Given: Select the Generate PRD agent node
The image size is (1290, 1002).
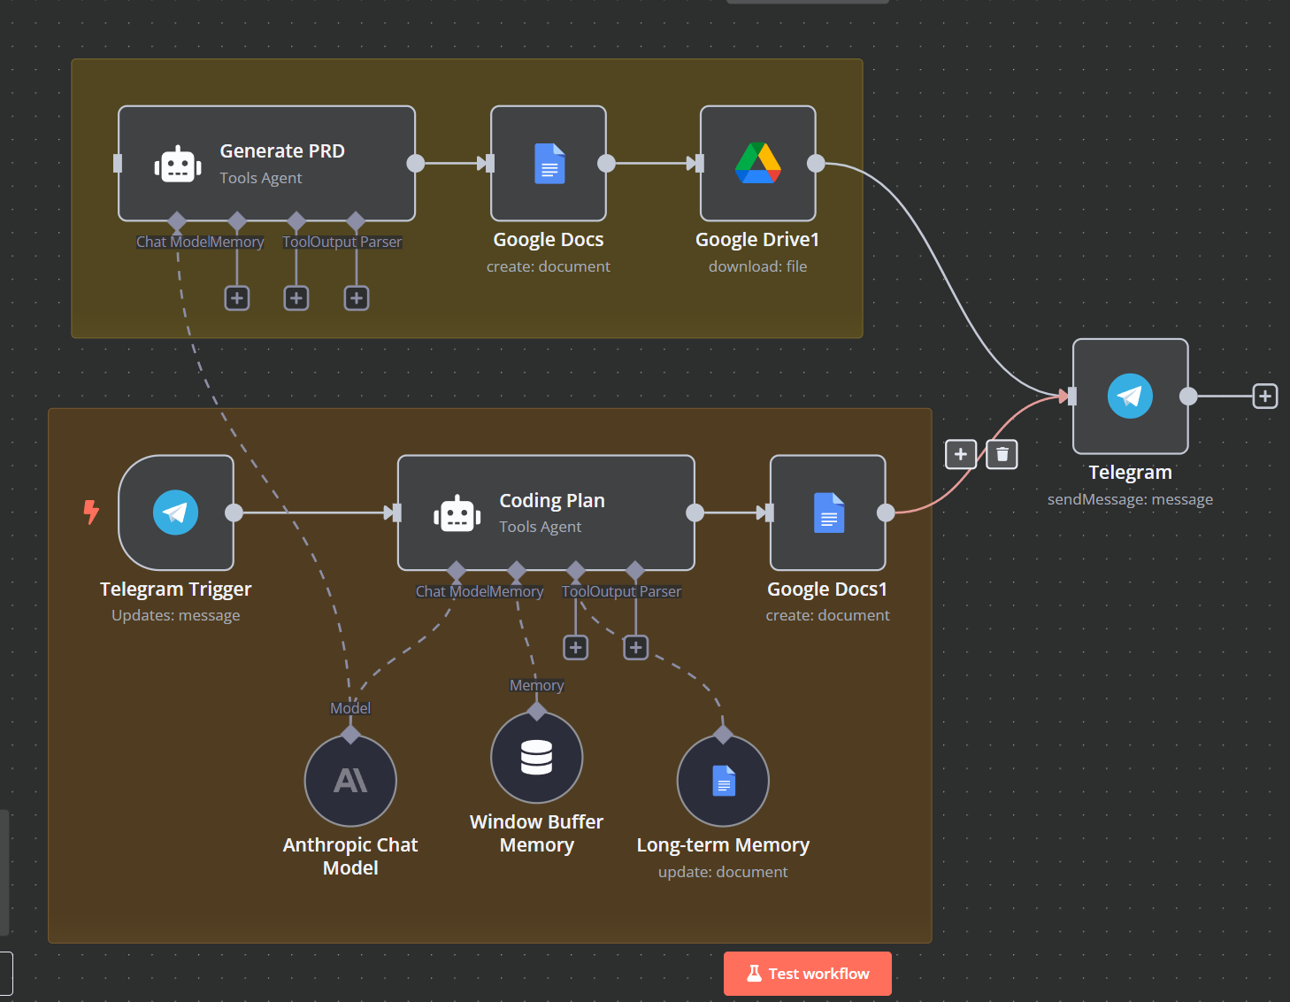Looking at the screenshot, I should pos(266,164).
